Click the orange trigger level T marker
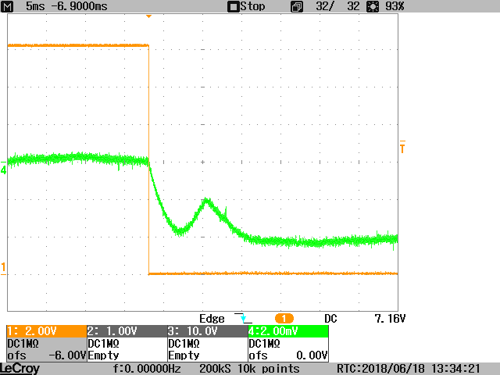The image size is (500, 375). tap(402, 147)
